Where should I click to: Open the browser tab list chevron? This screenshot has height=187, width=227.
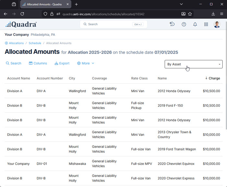[181, 4]
